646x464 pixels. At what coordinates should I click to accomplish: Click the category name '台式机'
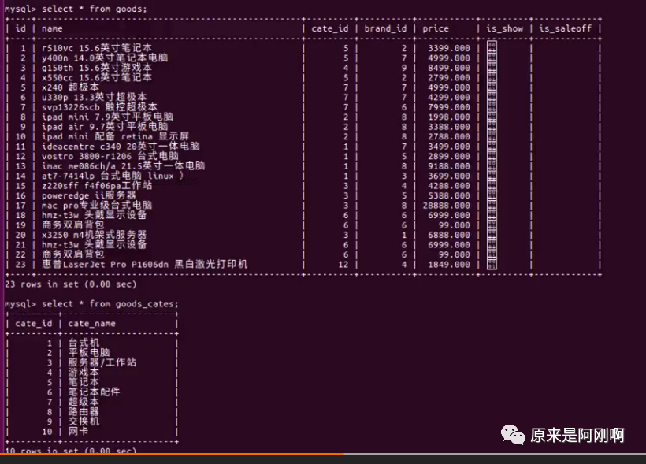coord(84,343)
